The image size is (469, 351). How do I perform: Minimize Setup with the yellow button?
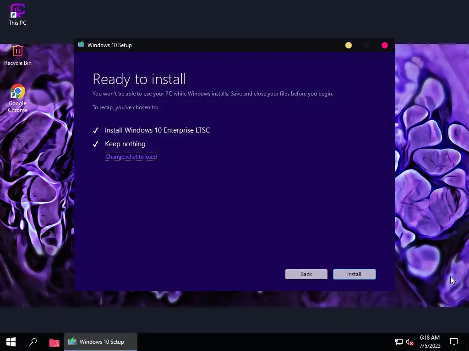tap(349, 45)
